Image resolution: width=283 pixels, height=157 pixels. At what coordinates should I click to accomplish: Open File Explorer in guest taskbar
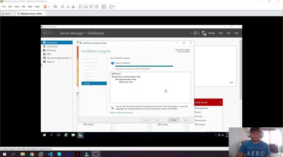click(x=73, y=135)
